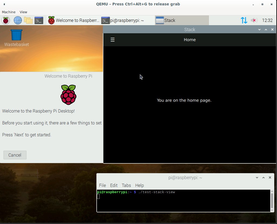The width and height of the screenshot is (277, 224).
Task: Minimize the QEMU window
Action: point(253,4)
